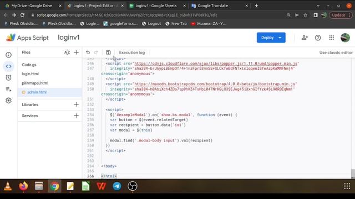Add a library with plus icon

77,104
